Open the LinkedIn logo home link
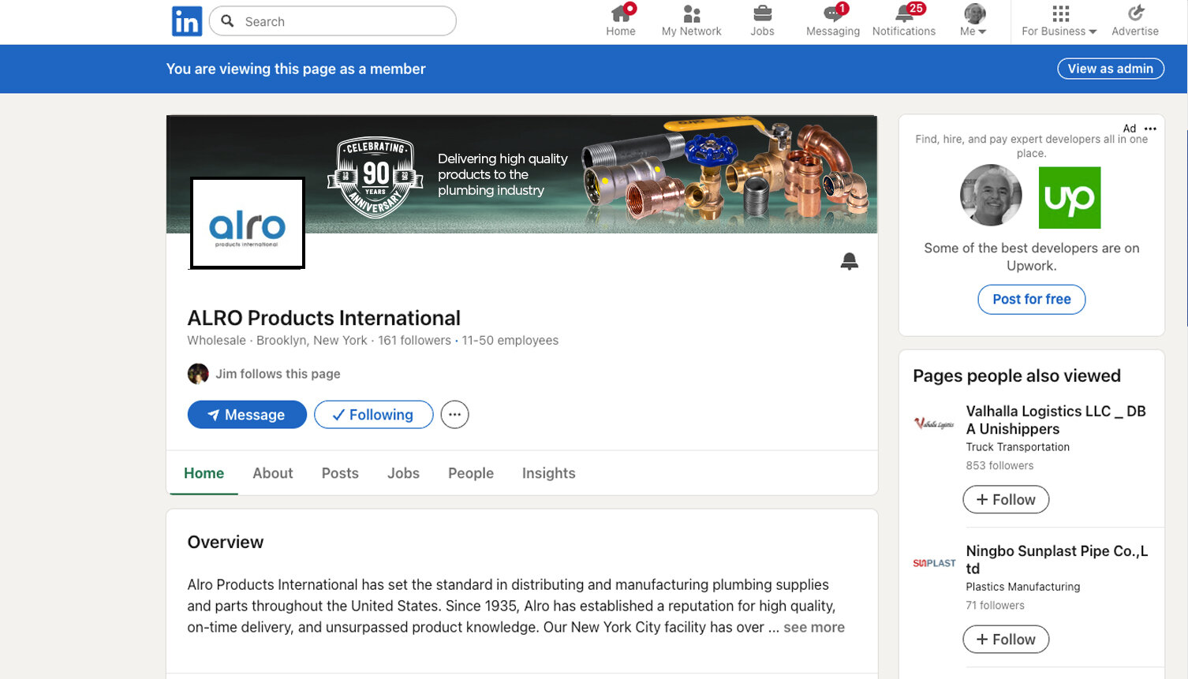 pos(187,21)
